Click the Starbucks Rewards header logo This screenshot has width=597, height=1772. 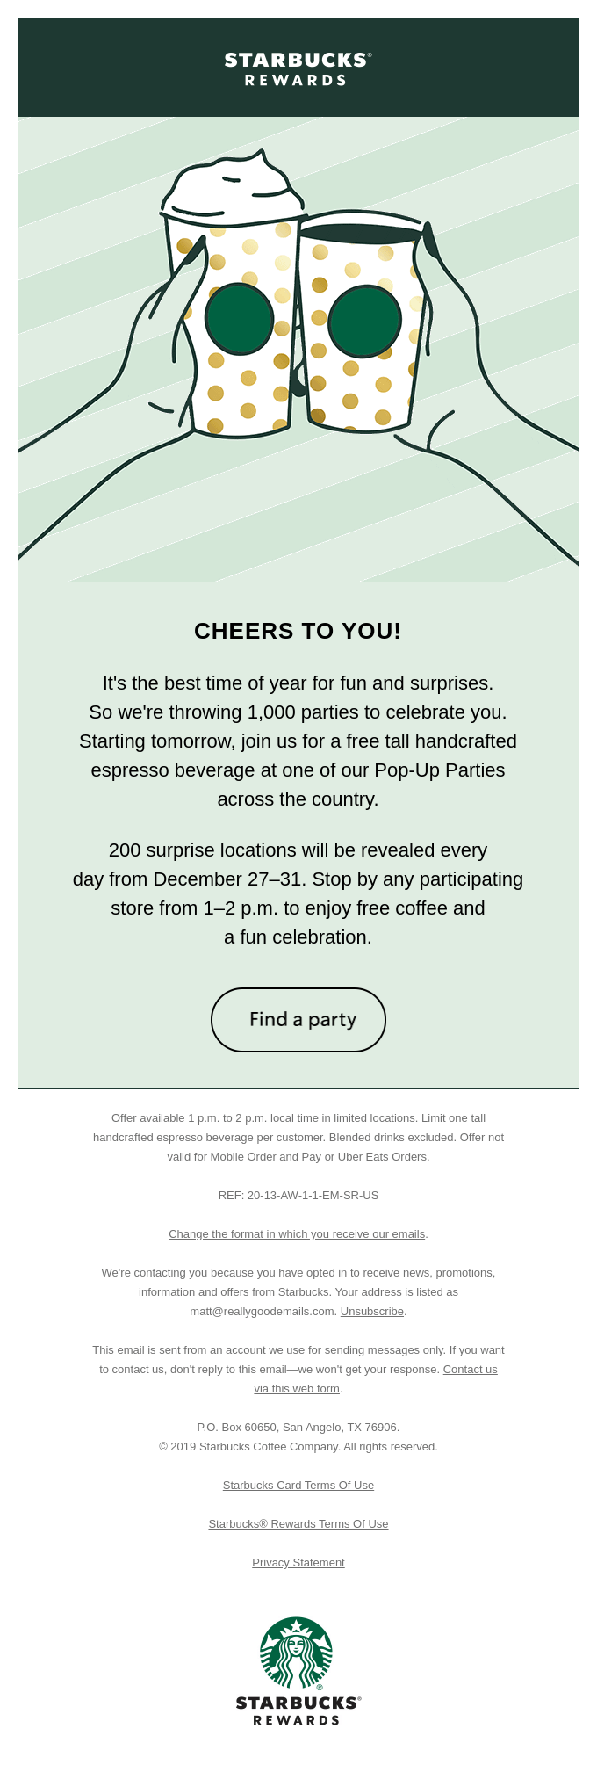(298, 69)
